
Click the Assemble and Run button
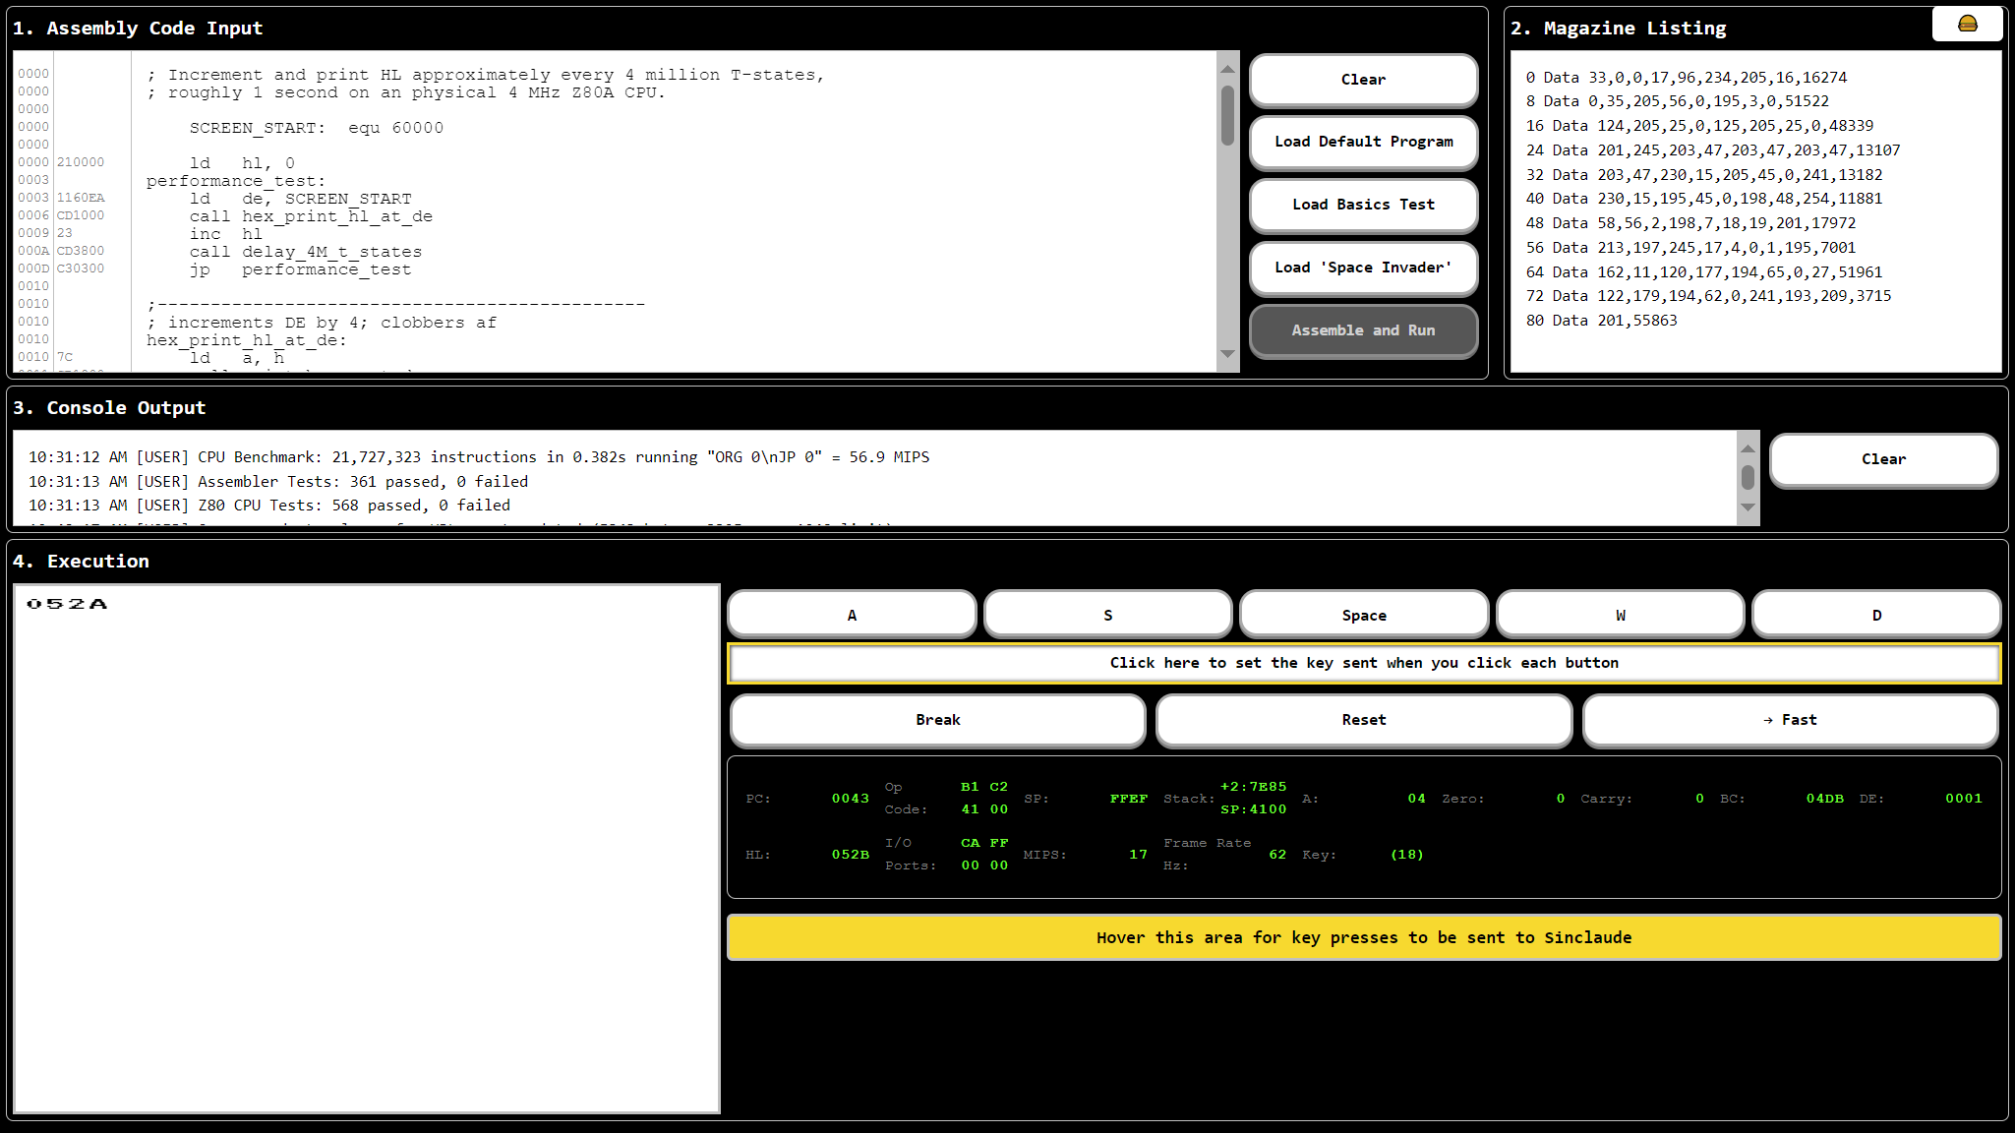[x=1363, y=330]
